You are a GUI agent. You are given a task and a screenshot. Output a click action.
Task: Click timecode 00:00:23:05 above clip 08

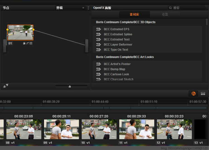pyautogui.click(x=24, y=116)
